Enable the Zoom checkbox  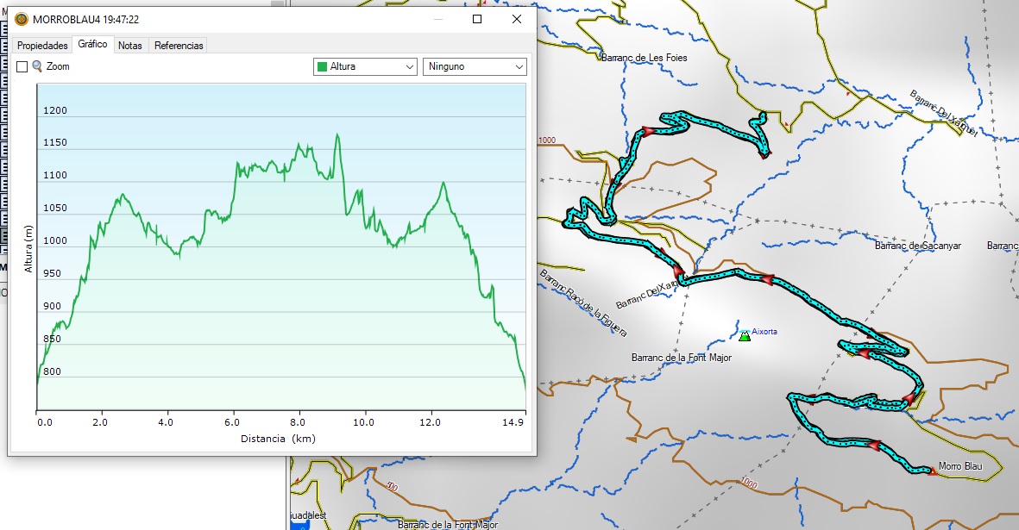(22, 66)
